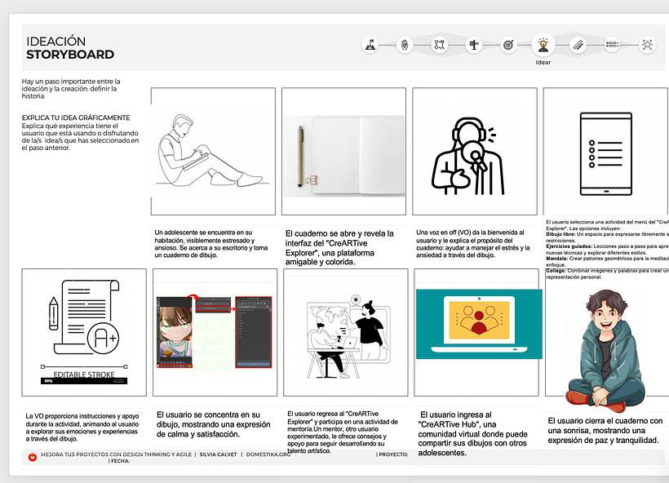Select the checklist step icon

612,44
